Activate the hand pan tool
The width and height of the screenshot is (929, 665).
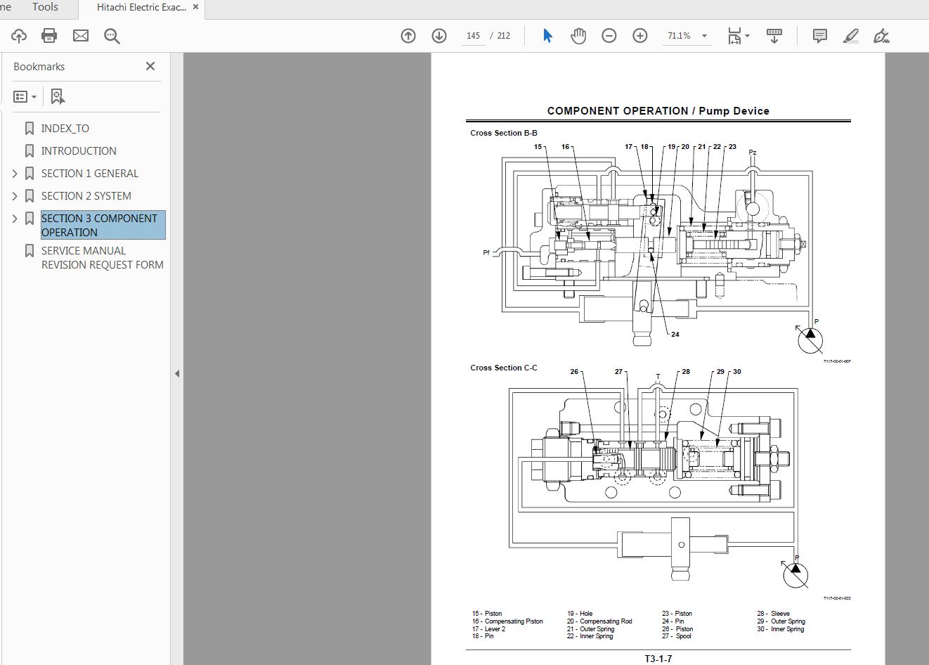click(578, 36)
